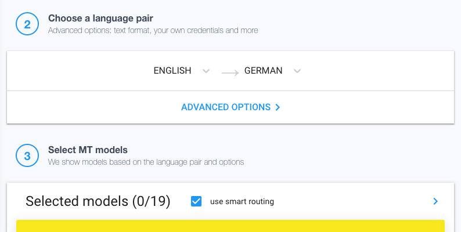Click the empty area right of GERMAN chevron

coord(377,71)
